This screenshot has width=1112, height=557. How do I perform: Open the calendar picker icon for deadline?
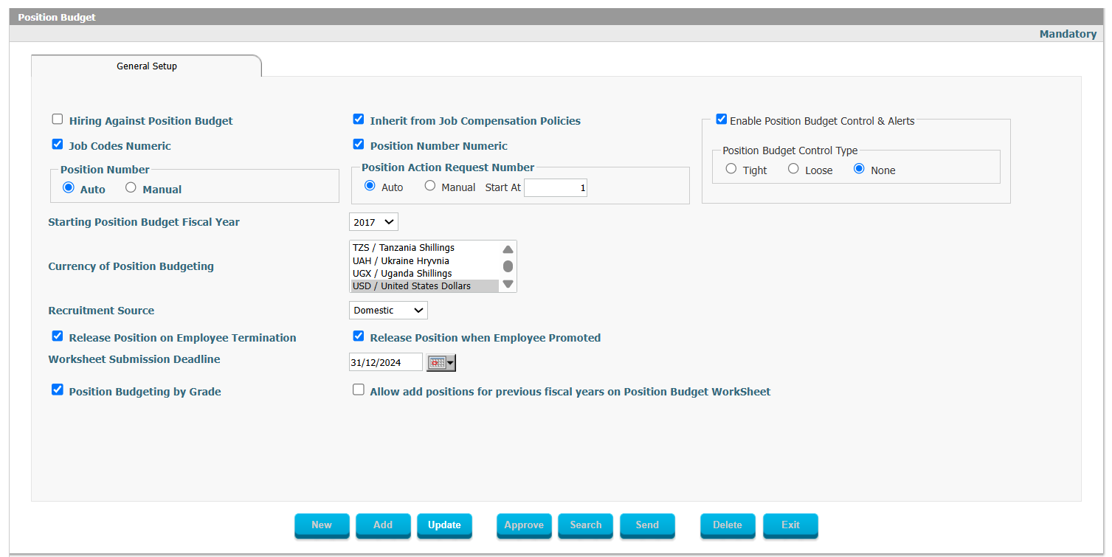coord(441,362)
